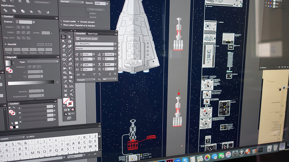The width and height of the screenshot is (289, 162).
Task: Select the Rectangle tool
Action: pos(64,55)
